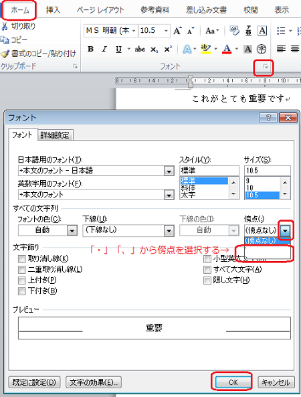The height and width of the screenshot is (397, 301).
Task: Select the Format Painter brush icon
Action: click(5, 54)
